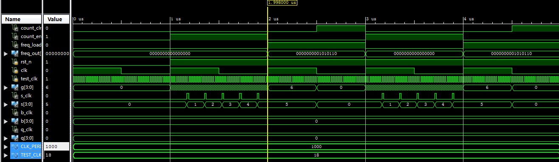Select the count_clr signal icon
This screenshot has width=559, height=162.
(14, 28)
